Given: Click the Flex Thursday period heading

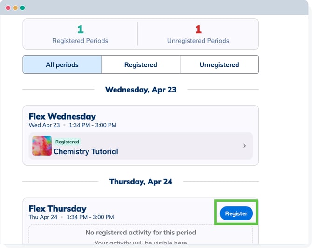Looking at the screenshot, I should 57,208.
